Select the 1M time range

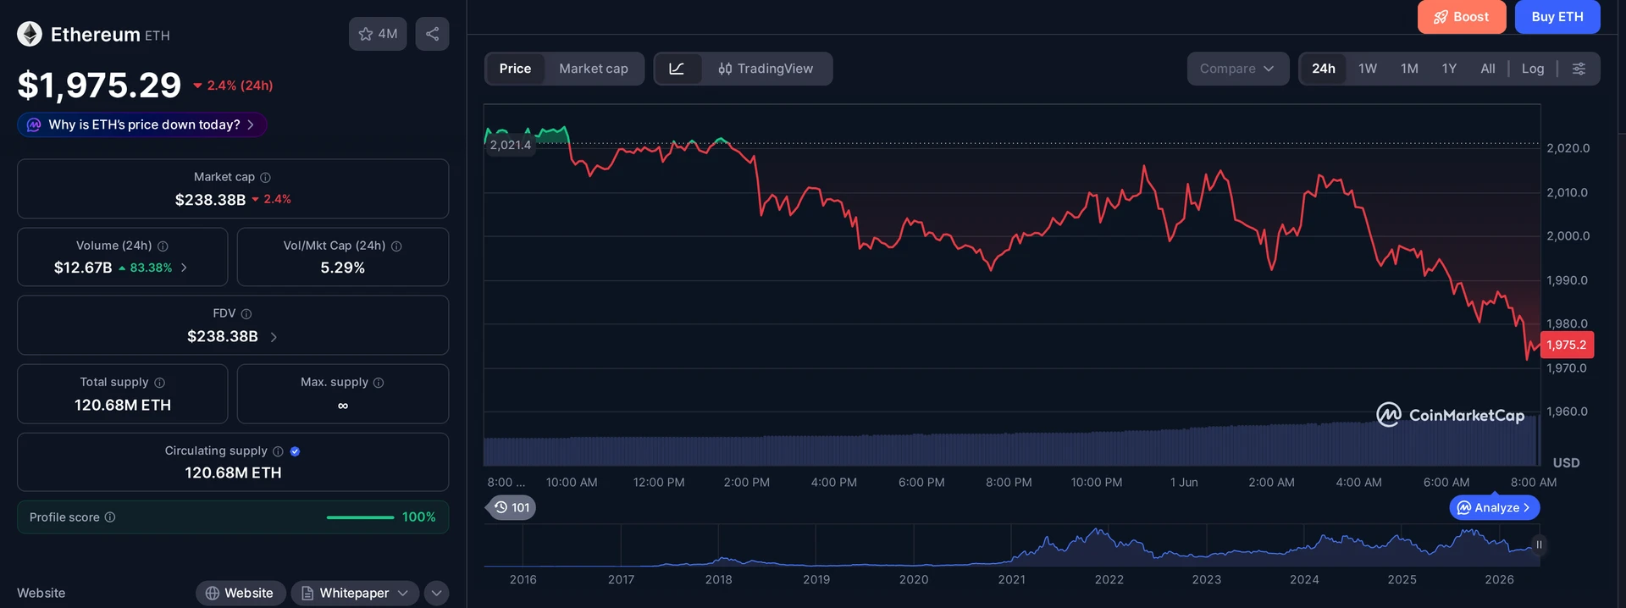[1409, 69]
